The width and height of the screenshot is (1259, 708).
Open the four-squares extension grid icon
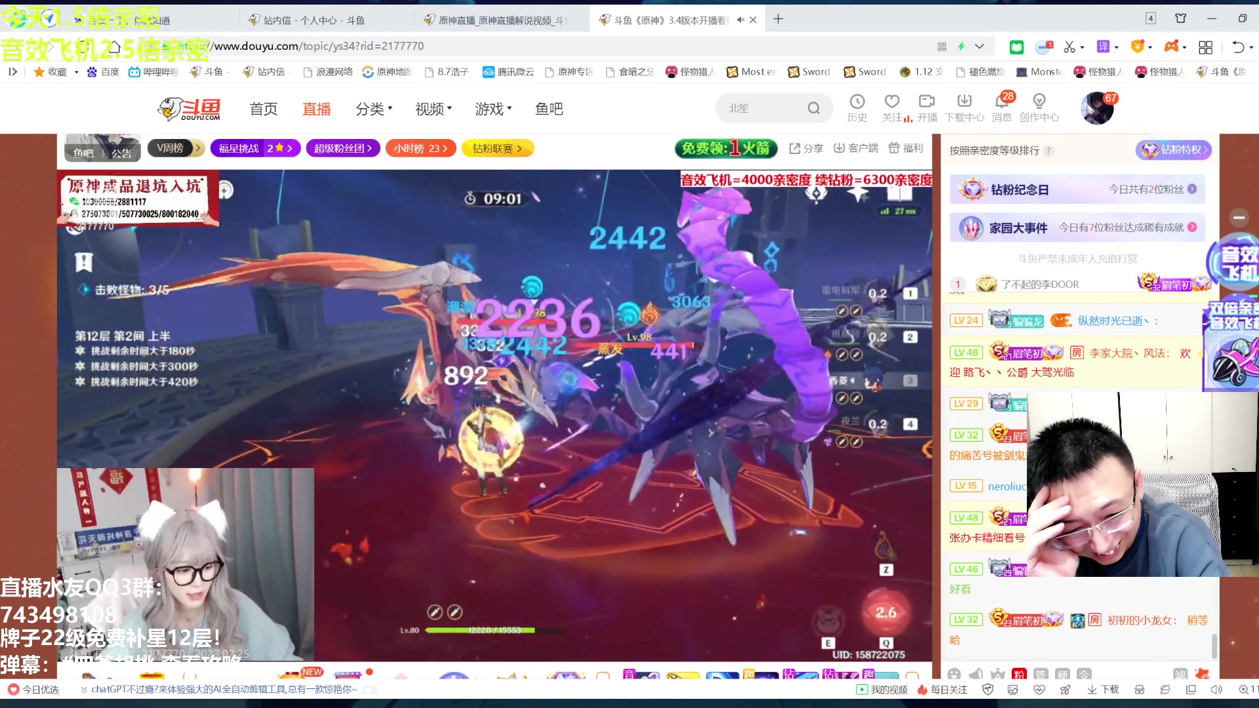(x=1205, y=47)
